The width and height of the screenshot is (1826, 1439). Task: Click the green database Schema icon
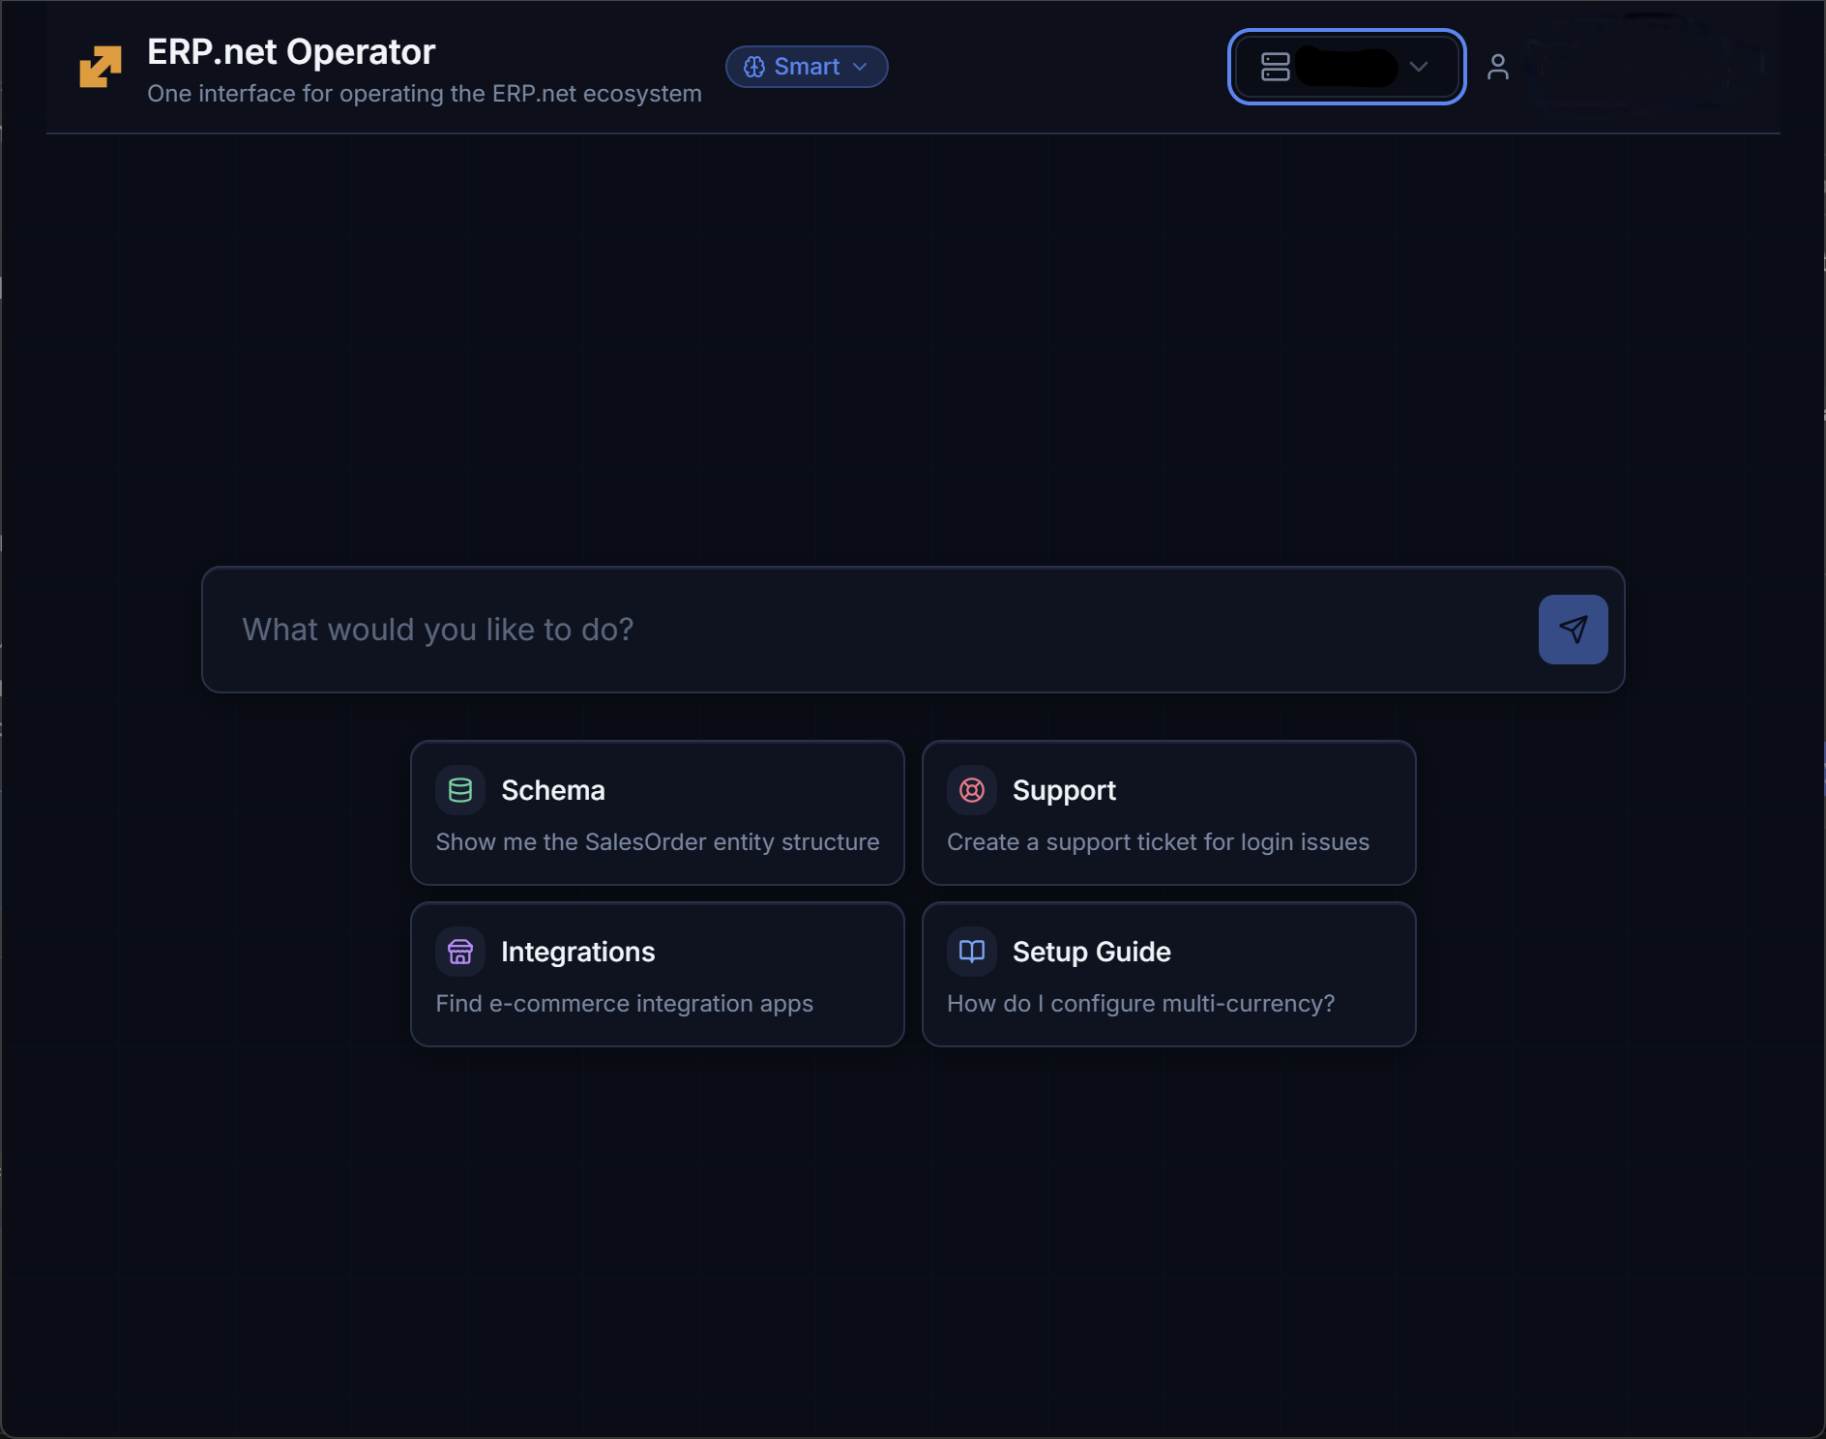tap(460, 790)
